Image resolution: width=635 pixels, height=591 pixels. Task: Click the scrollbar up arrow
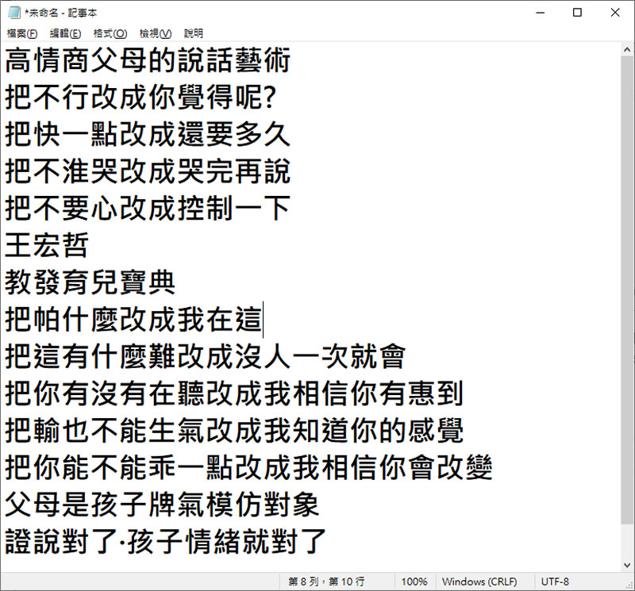(x=627, y=50)
